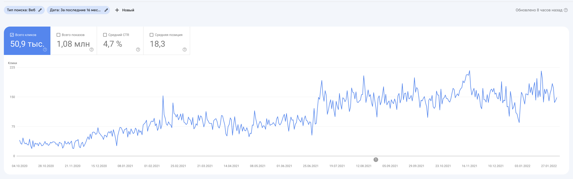Open the help icon in the Средняя позиция card
The height and width of the screenshot is (179, 573).
click(x=185, y=50)
